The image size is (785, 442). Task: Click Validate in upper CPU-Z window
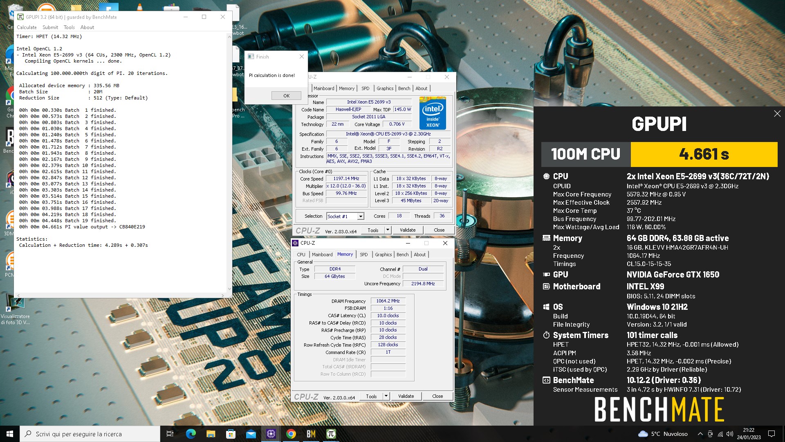click(408, 230)
